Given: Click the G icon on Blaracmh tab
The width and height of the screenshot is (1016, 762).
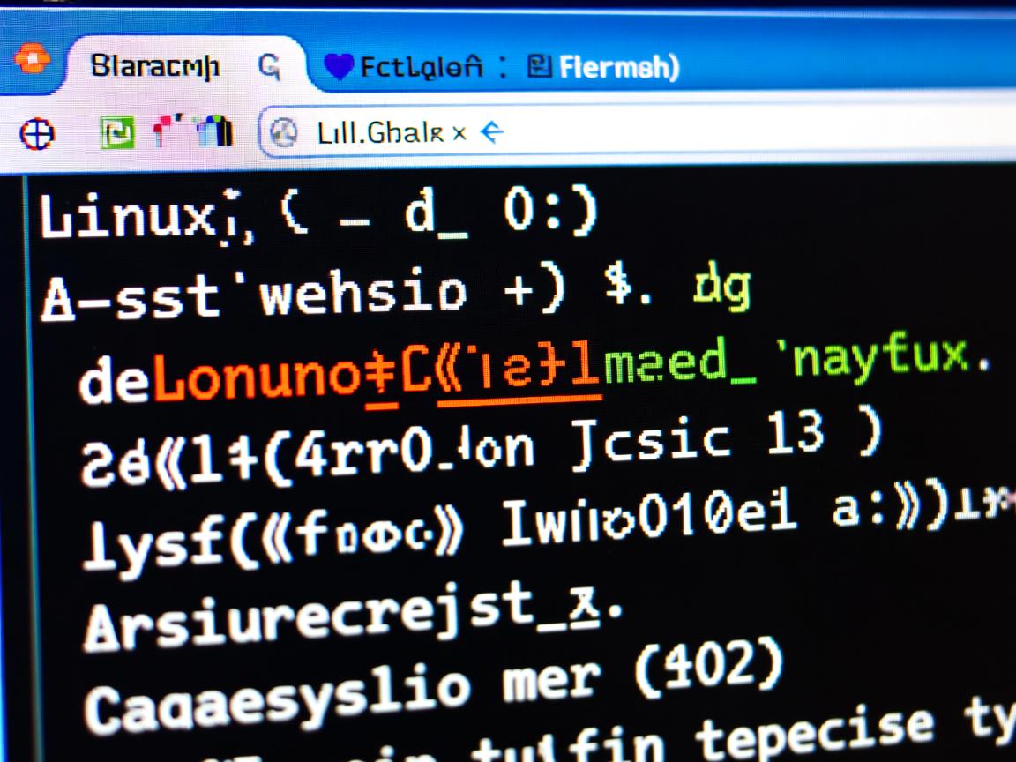Looking at the screenshot, I should pos(268,66).
